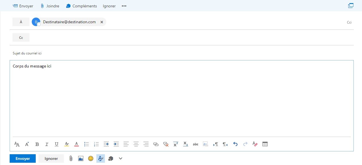The height and width of the screenshot is (165, 362).
Task: Remove the hyperlink
Action: (x=166, y=144)
